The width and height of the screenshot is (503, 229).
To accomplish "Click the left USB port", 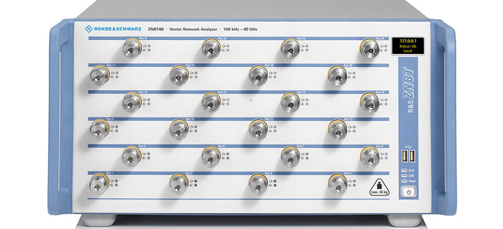I will [x=404, y=156].
